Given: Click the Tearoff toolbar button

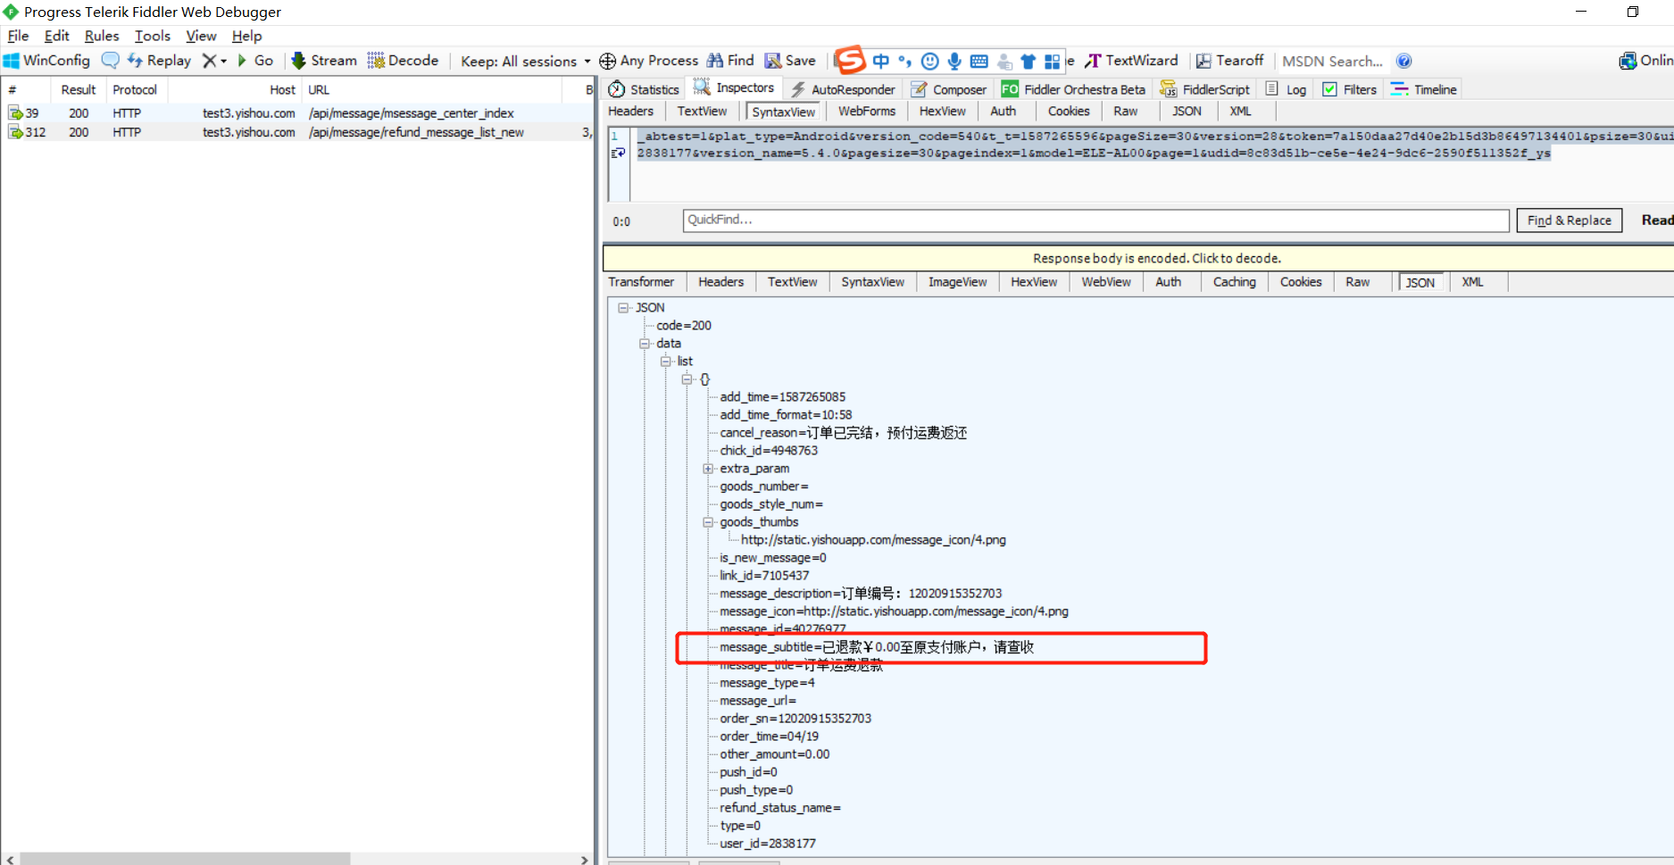Looking at the screenshot, I should tap(1229, 61).
